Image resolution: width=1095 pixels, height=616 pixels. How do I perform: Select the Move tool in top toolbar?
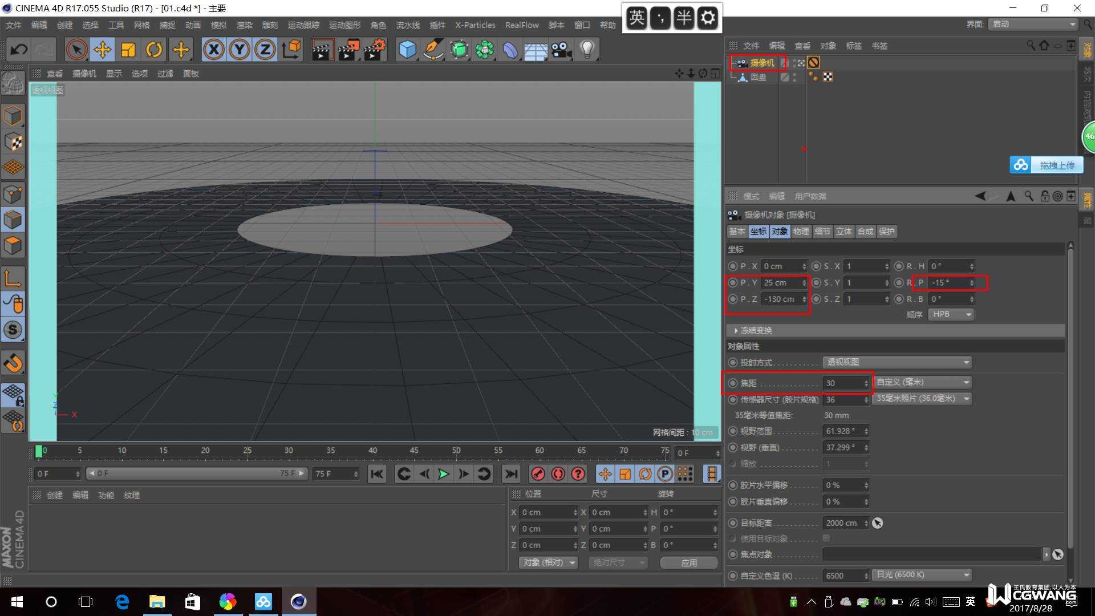103,50
